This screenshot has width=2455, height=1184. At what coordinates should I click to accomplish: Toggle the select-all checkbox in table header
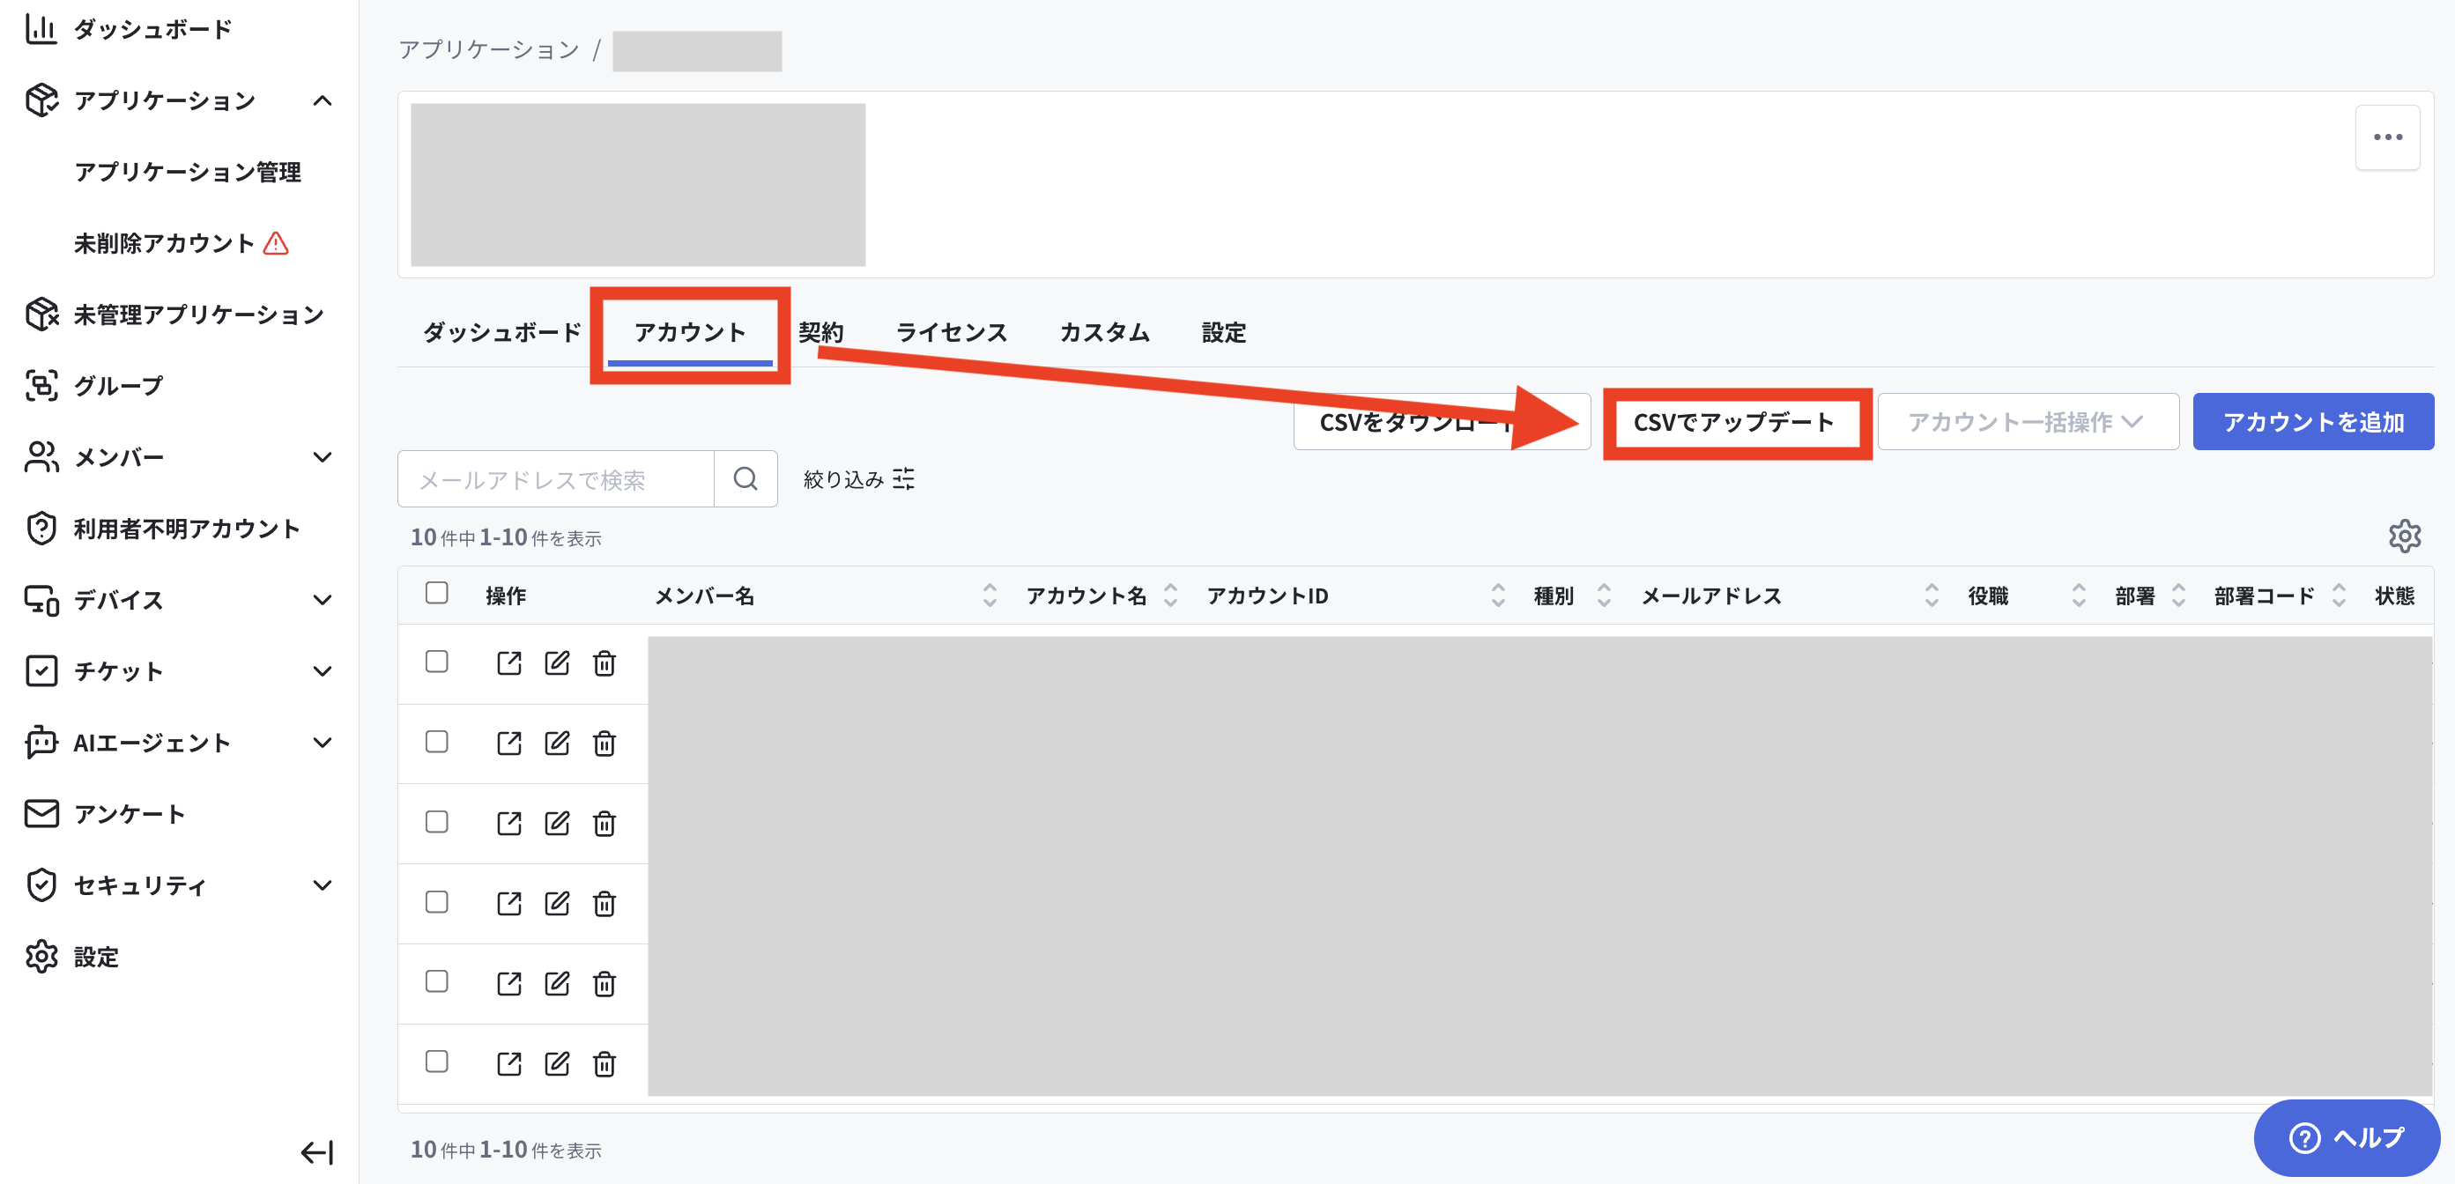tap(436, 593)
